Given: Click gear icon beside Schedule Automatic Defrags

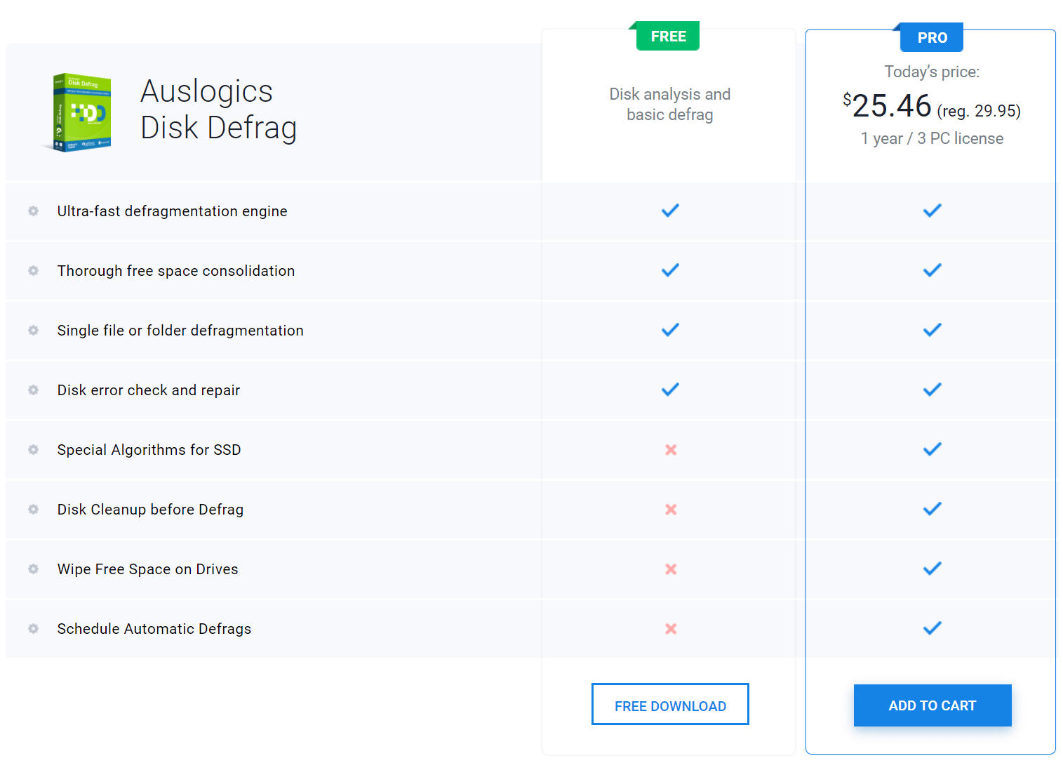Looking at the screenshot, I should point(33,629).
